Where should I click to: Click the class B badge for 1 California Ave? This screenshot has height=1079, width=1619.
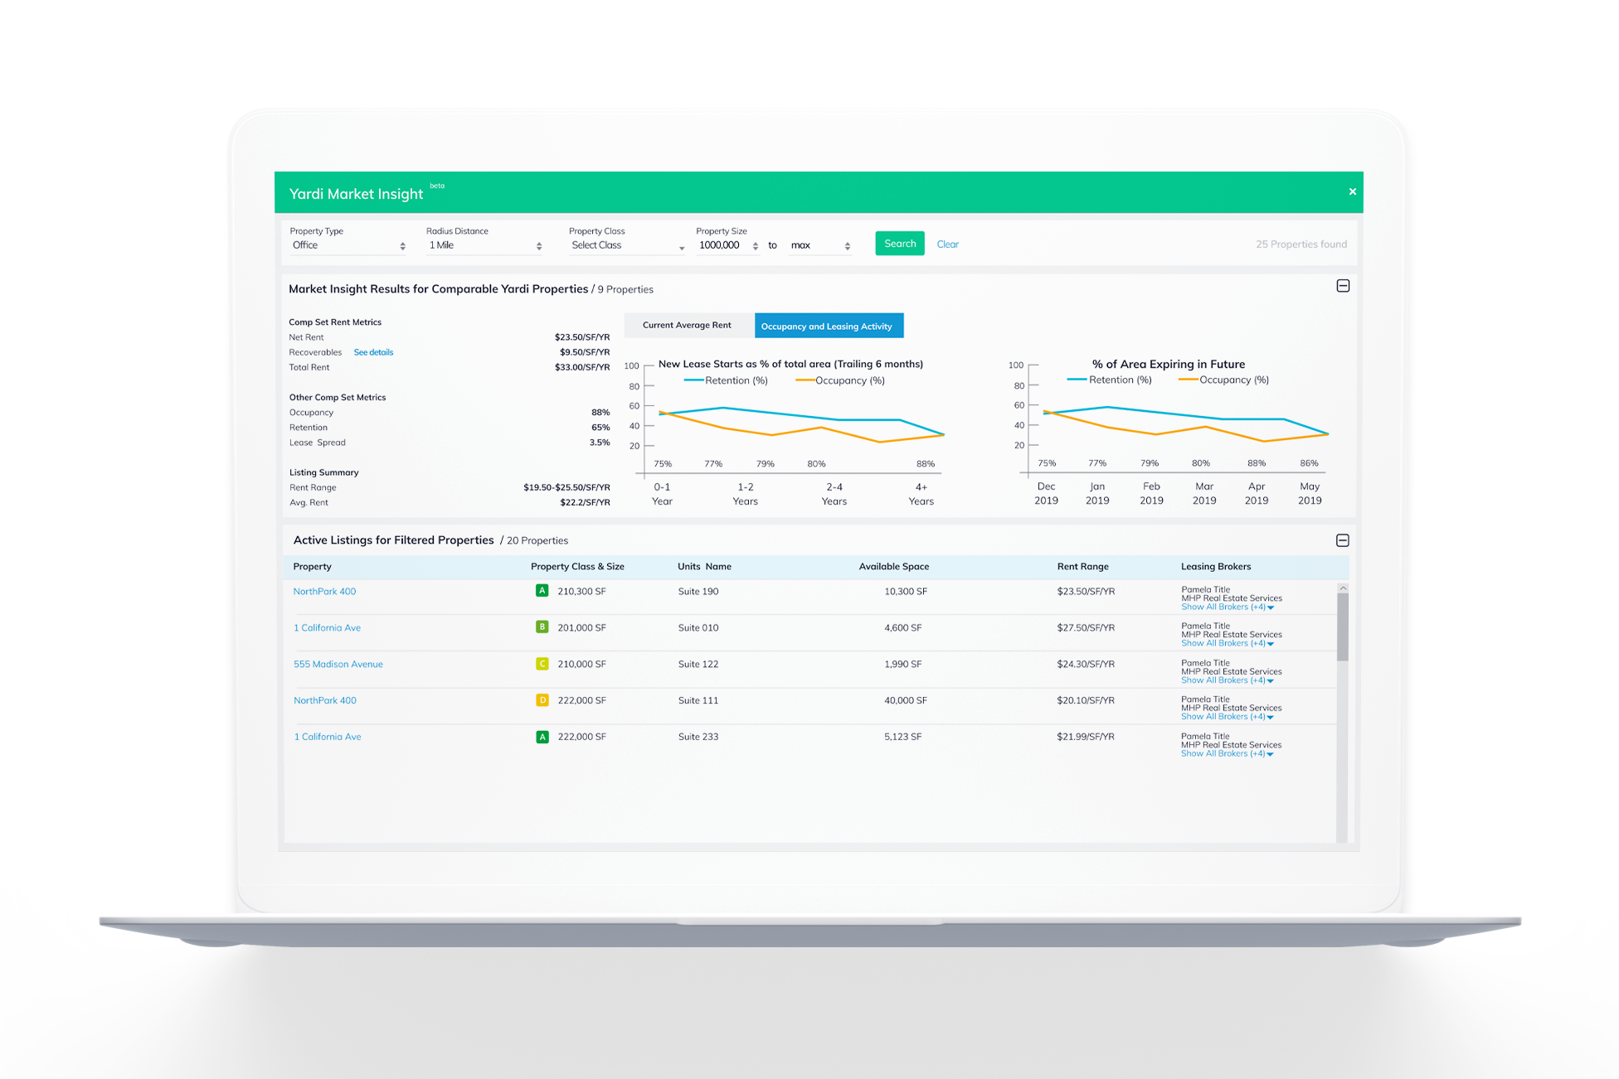point(542,627)
